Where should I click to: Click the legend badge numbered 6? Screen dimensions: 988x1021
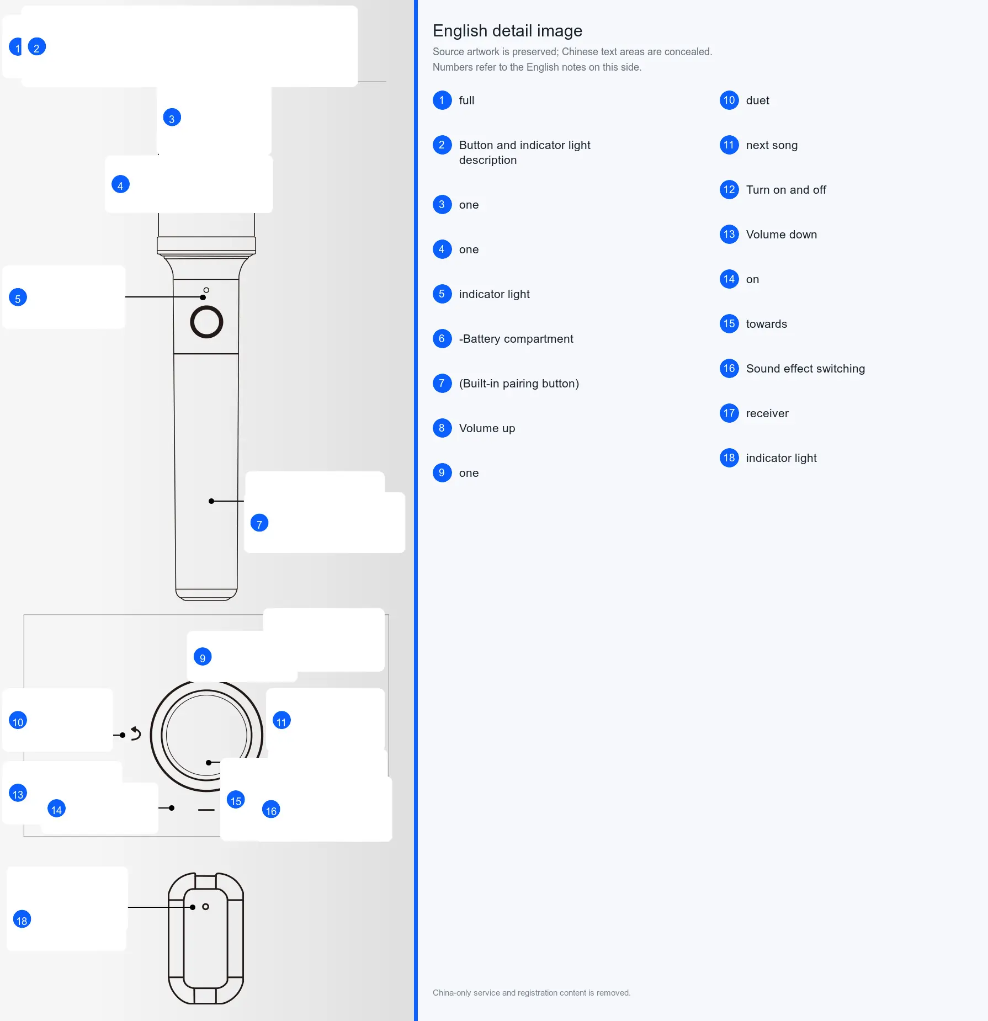[442, 338]
